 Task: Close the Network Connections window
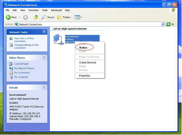tap(175, 5)
